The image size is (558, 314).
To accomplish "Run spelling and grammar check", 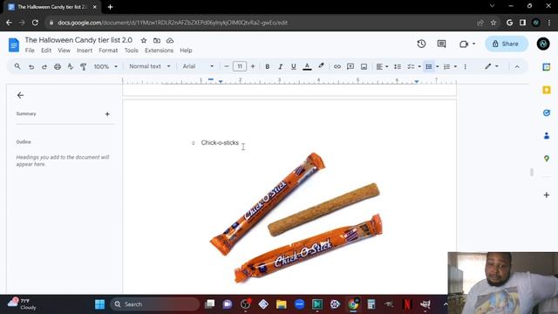I will tap(71, 66).
